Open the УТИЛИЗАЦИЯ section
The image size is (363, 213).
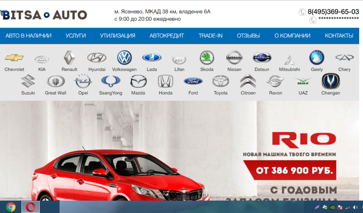pos(118,36)
